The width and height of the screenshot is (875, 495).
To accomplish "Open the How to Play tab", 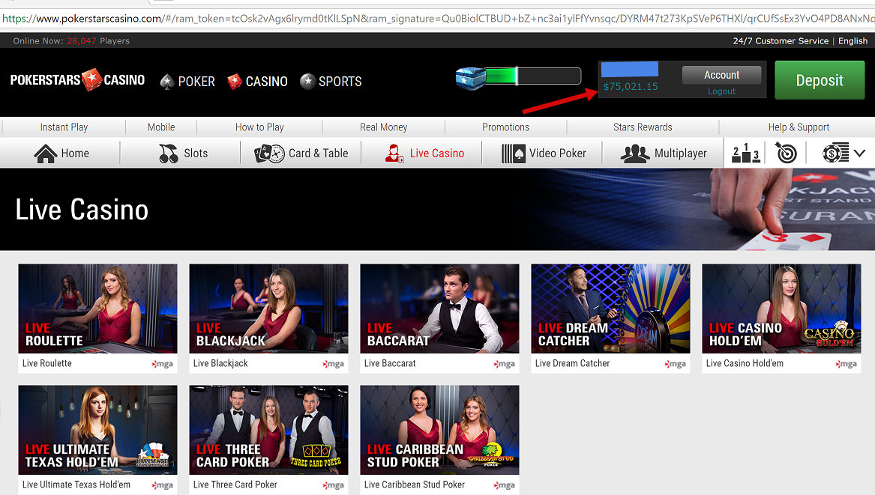I will [259, 127].
